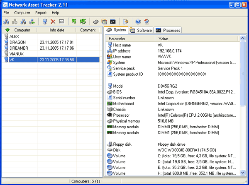Image resolution: width=249 pixels, height=185 pixels.
Task: Select the VK computer row
Action: (51, 60)
